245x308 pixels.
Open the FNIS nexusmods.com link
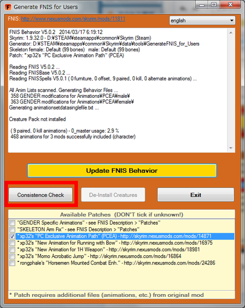[73, 19]
